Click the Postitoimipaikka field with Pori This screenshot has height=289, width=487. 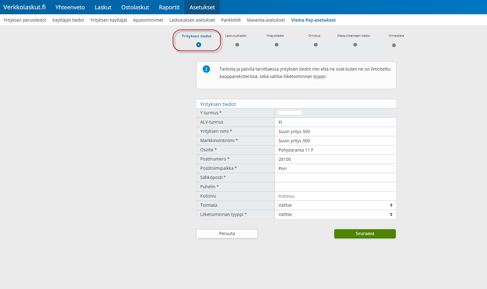pyautogui.click(x=335, y=168)
